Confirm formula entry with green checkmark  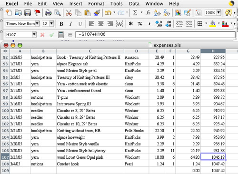point(51,35)
